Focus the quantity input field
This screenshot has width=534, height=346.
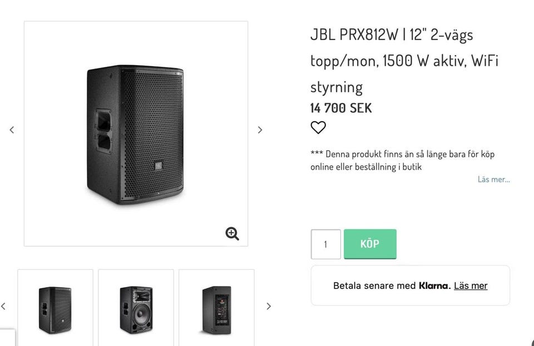pyautogui.click(x=325, y=244)
